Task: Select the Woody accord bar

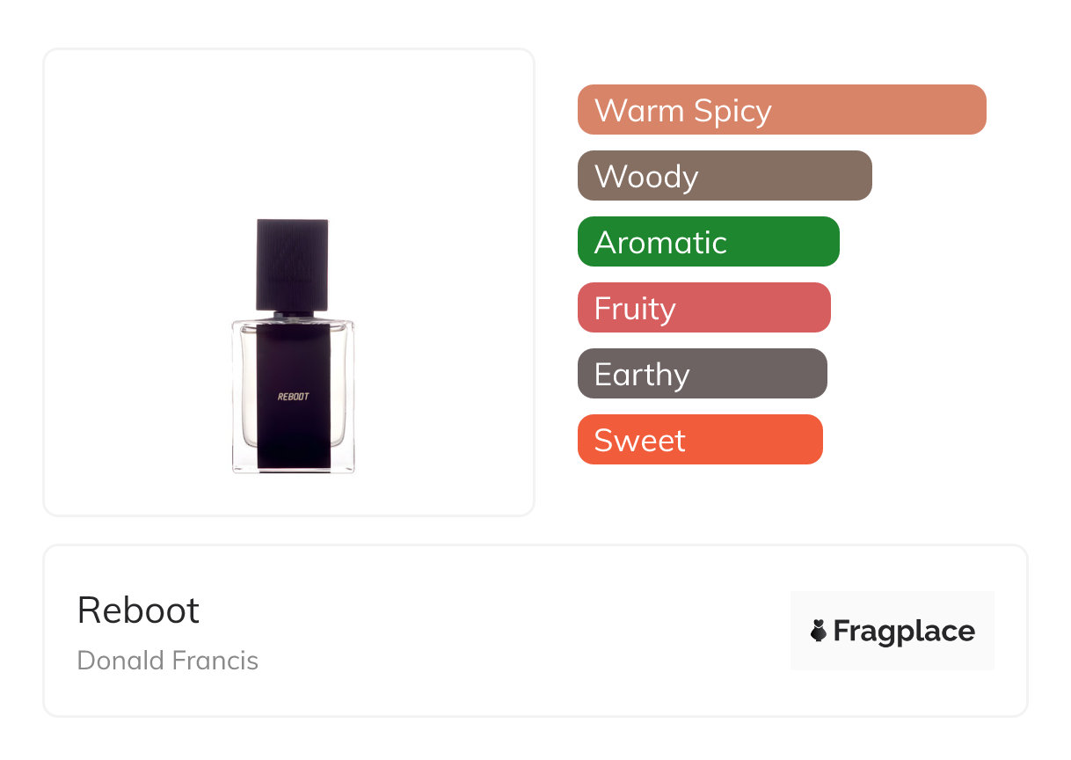Action: [x=724, y=176]
